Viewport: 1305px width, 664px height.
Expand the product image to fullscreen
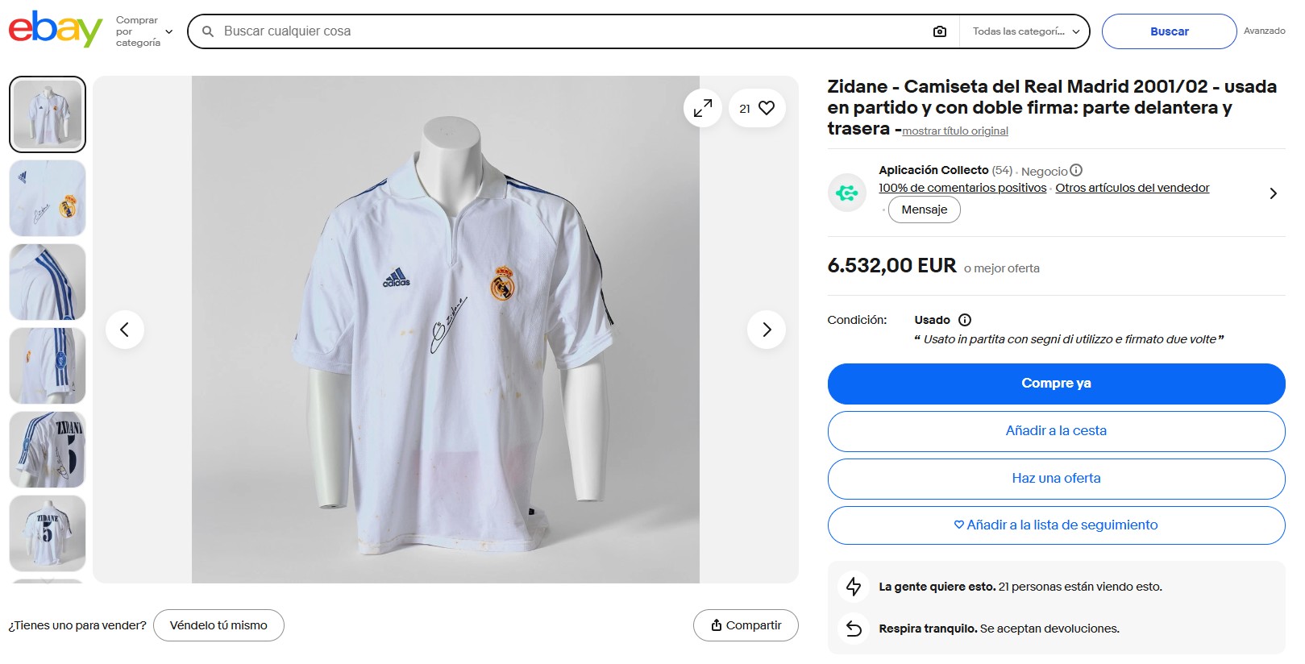[x=703, y=108]
